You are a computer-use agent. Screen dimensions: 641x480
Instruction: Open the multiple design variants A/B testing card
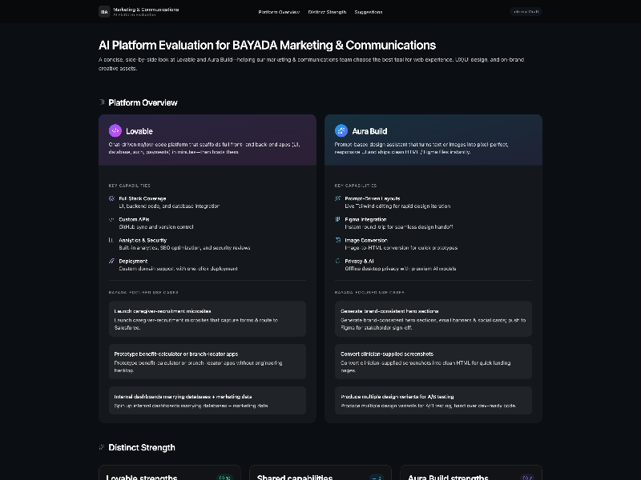(x=433, y=401)
